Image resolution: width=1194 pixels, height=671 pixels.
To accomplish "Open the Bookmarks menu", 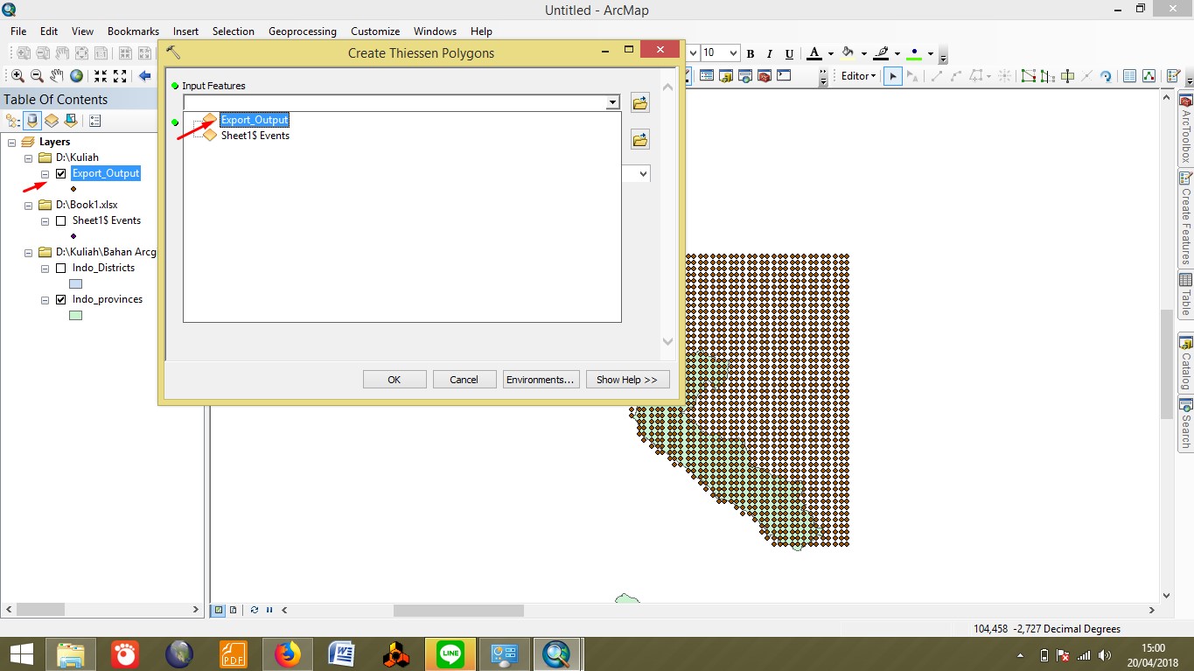I will (133, 31).
